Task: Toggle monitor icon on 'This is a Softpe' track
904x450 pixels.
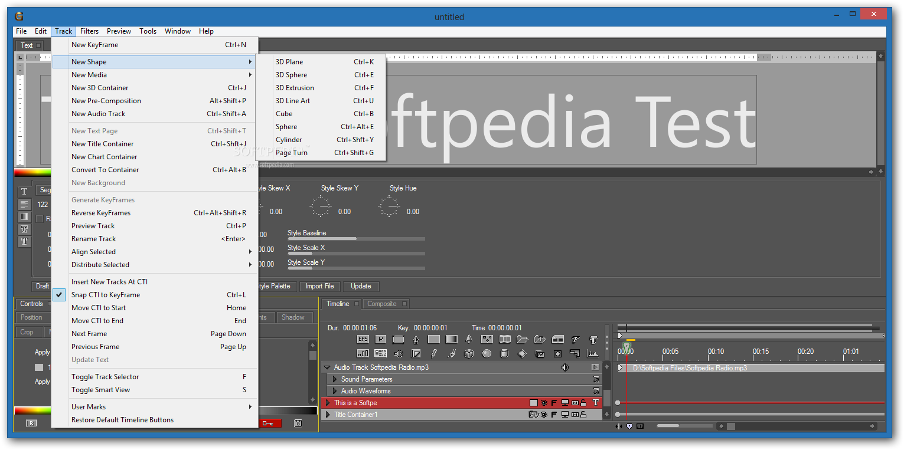Action: coord(564,403)
